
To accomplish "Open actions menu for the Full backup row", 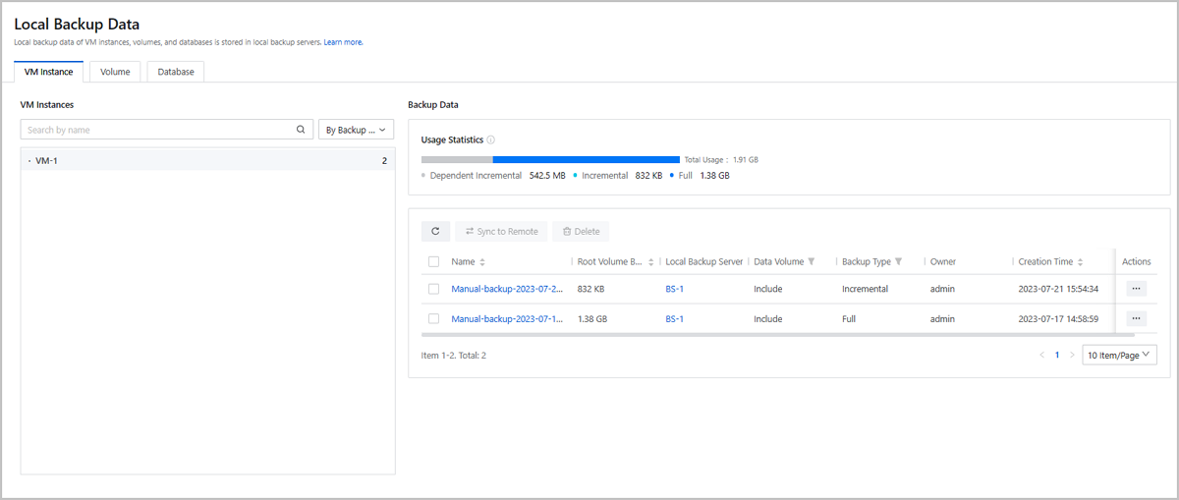I will tap(1137, 318).
